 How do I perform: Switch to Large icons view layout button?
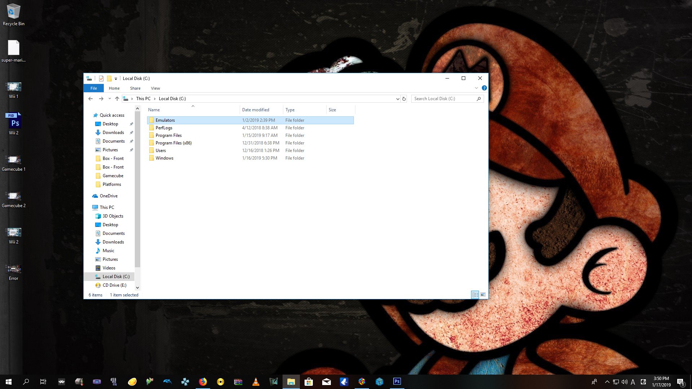click(x=483, y=295)
